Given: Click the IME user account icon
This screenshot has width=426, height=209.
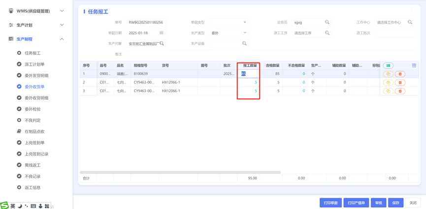Looking at the screenshot, I should [40, 206].
